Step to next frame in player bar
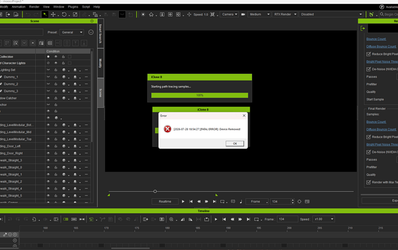Image resolution: width=398 pixels, height=250 pixels. (x=206, y=202)
